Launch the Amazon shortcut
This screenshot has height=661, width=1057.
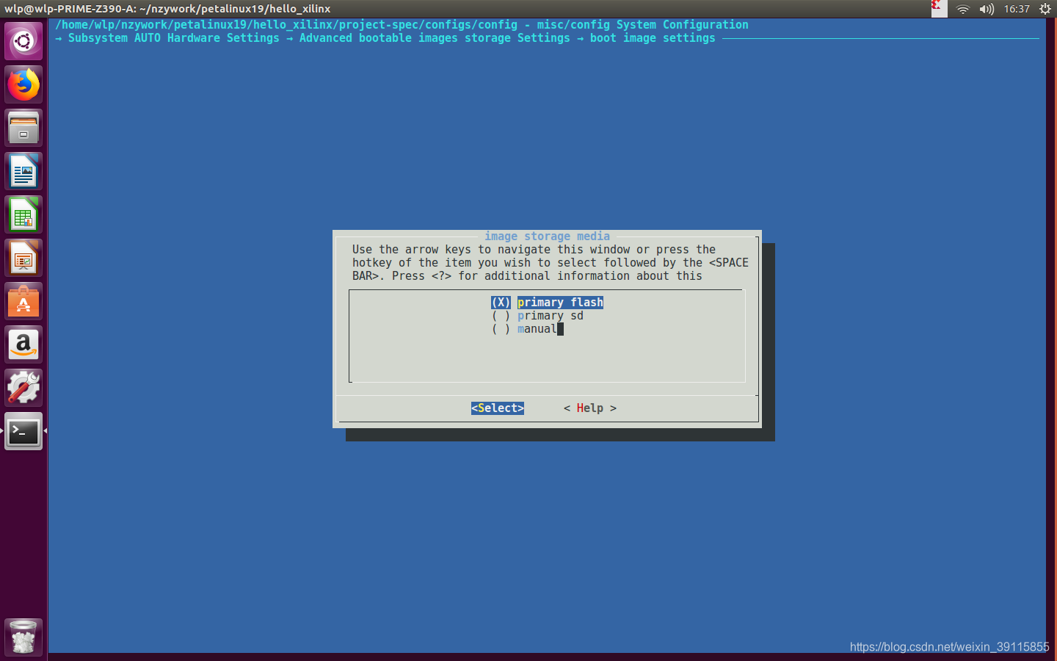(x=23, y=344)
